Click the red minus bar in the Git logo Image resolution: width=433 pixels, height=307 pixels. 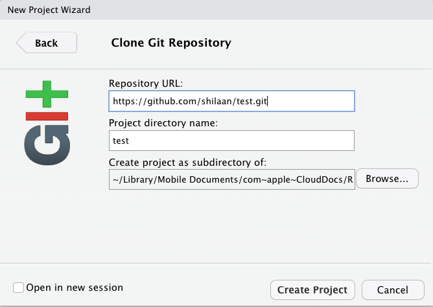click(47, 116)
